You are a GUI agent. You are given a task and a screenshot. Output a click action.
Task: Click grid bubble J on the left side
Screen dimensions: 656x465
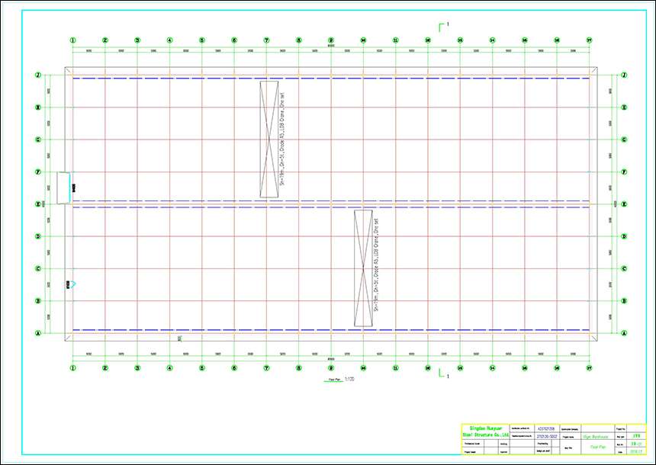point(37,75)
